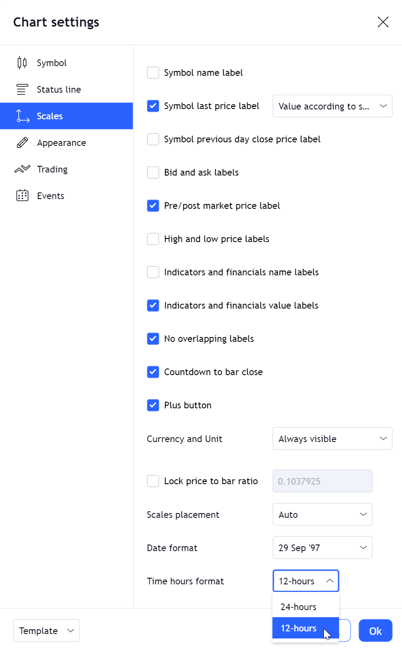Close the Chart settings dialog
Screen dimensions: 402x650
pos(383,22)
